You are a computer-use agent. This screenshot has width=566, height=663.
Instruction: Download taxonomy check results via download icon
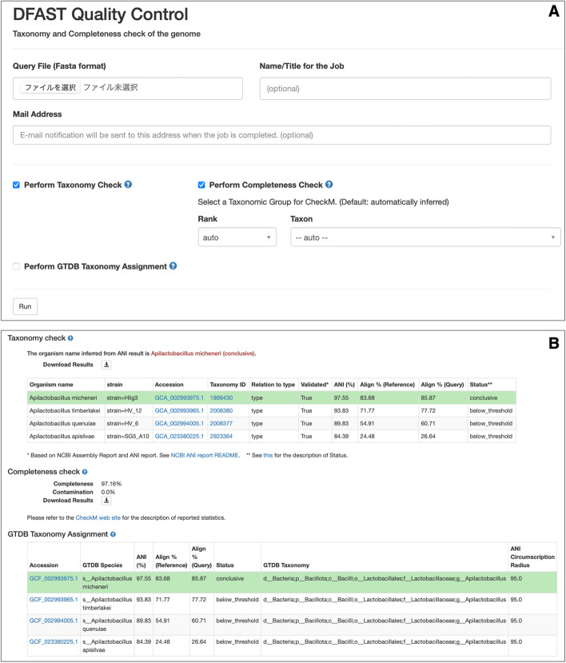(x=106, y=364)
